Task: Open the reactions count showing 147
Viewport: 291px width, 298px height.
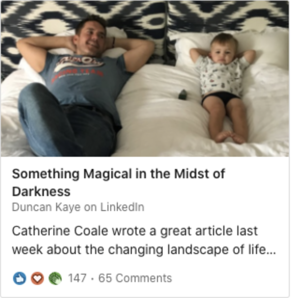Action: (77, 278)
